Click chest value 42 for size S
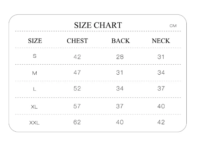This screenshot has width=197, height=147. click(x=77, y=57)
